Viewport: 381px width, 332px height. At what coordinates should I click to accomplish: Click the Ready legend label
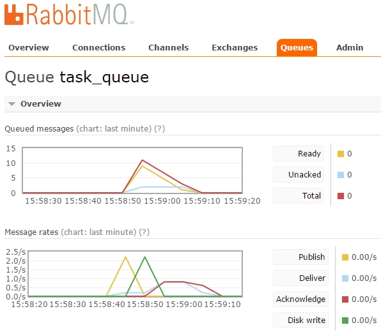click(299, 154)
